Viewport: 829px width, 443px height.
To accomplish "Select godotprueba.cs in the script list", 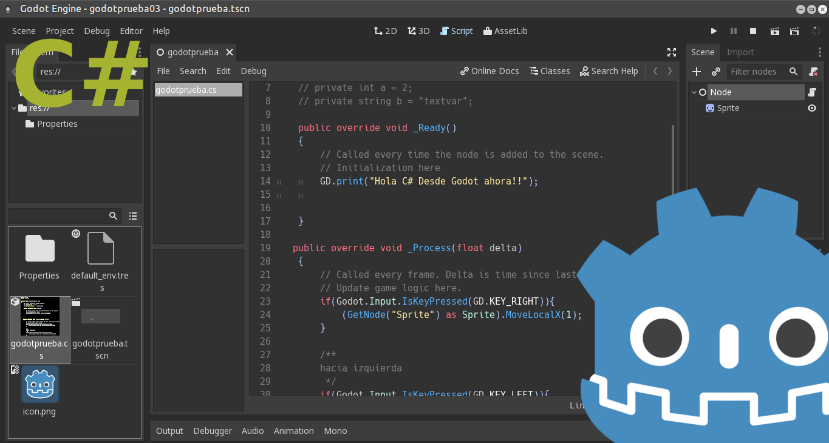I will (x=198, y=90).
